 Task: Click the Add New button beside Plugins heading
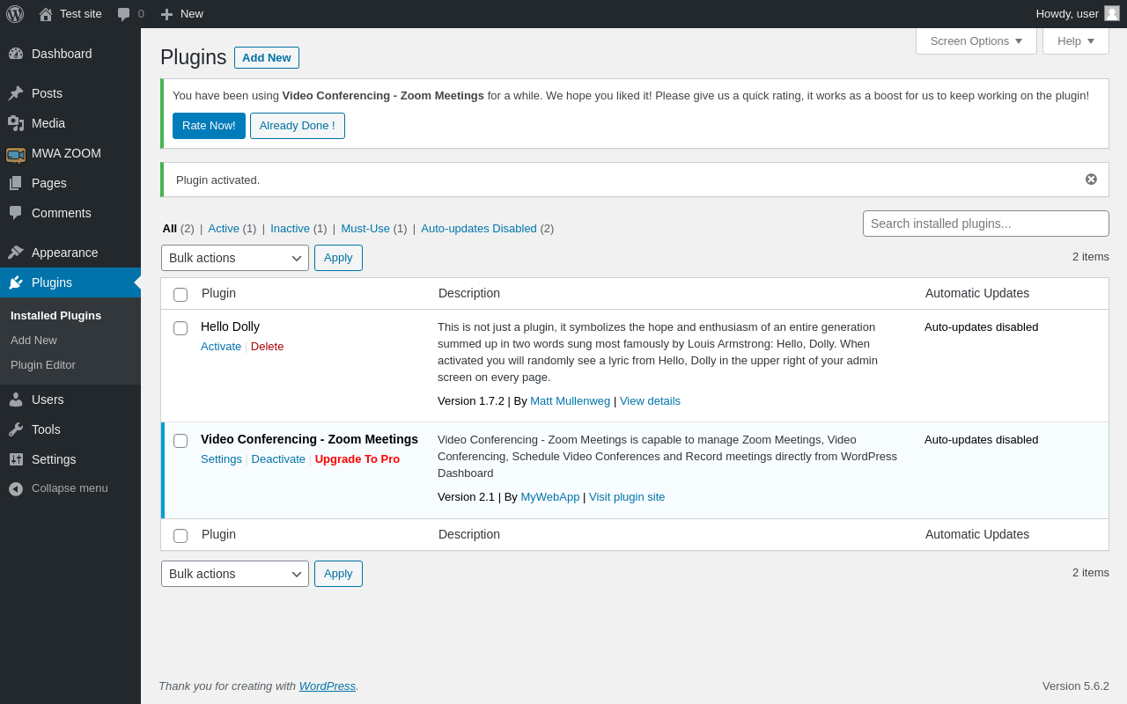tap(267, 57)
